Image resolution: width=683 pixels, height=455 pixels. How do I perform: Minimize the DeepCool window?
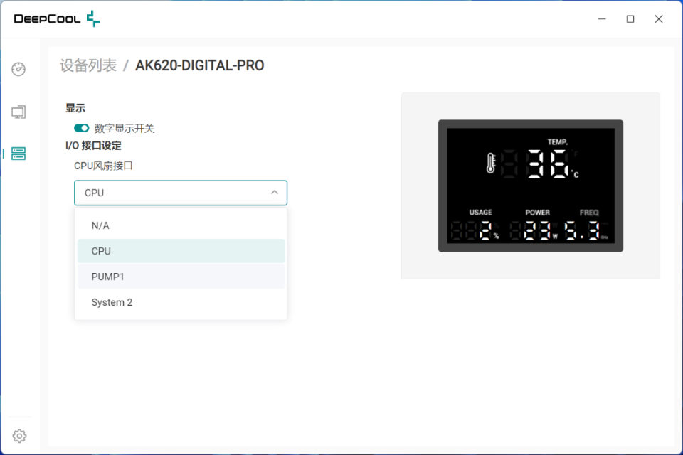602,18
